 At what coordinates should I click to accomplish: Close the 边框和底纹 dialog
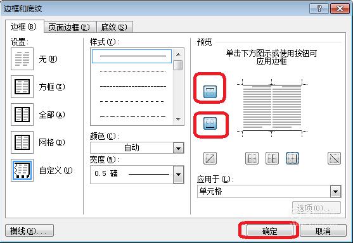pyautogui.click(x=340, y=9)
